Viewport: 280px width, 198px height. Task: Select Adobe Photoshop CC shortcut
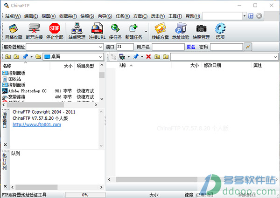[x=25, y=91]
